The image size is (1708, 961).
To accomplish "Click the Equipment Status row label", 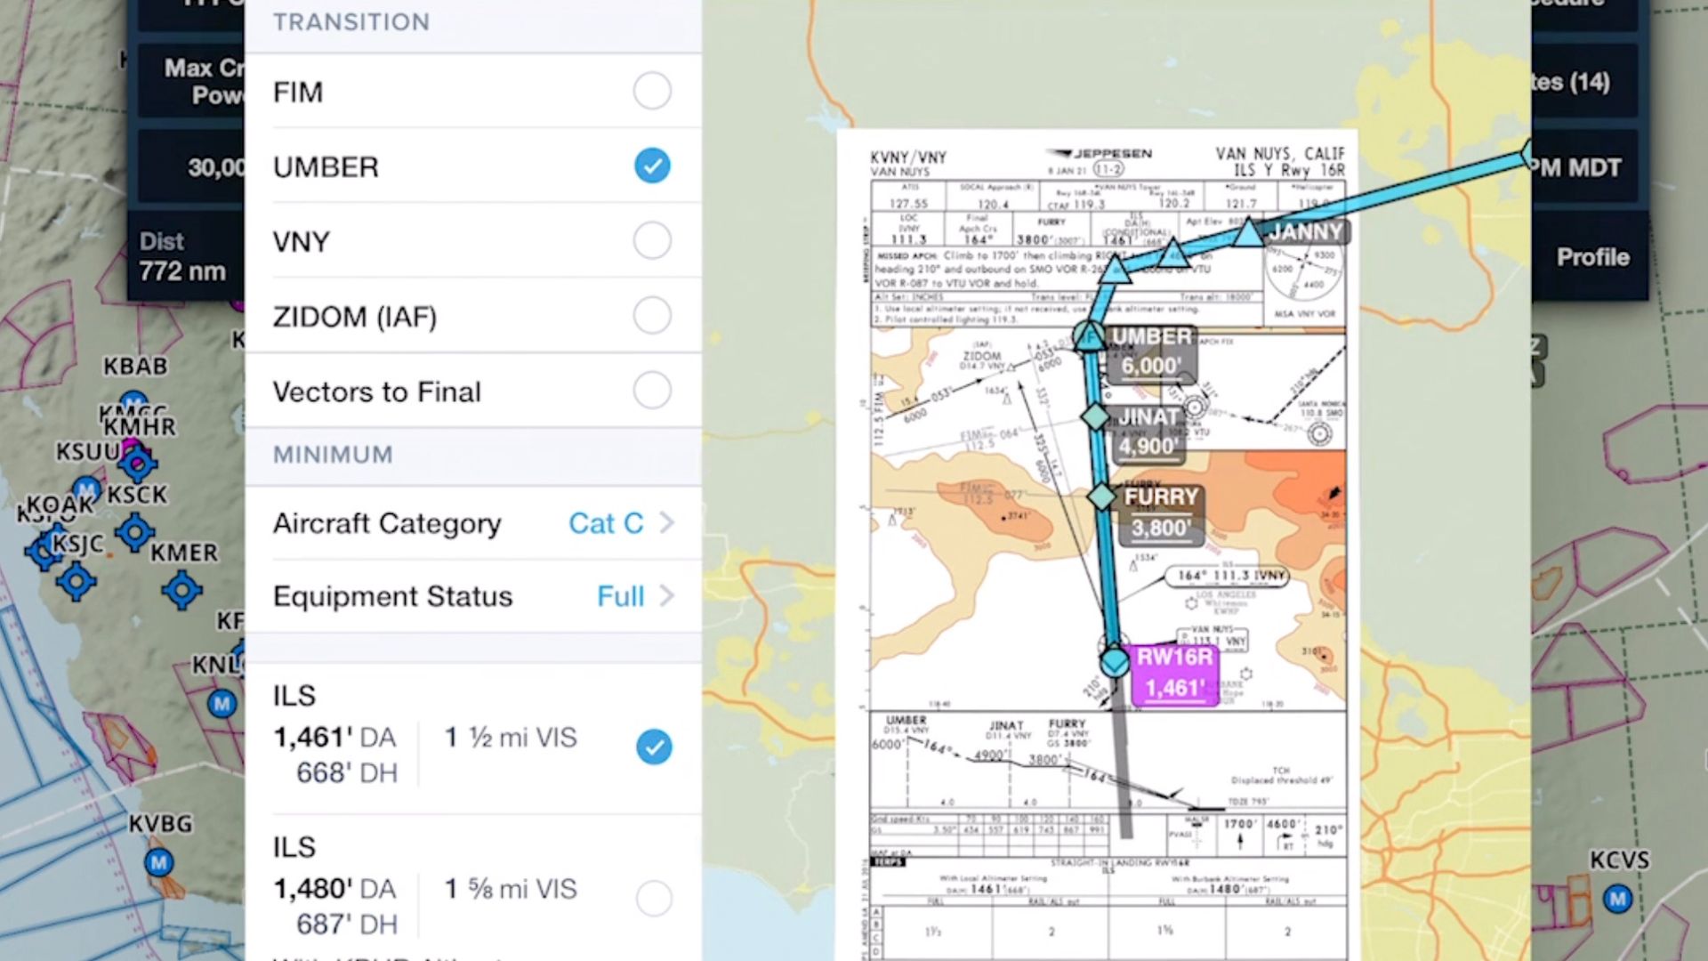I will (392, 596).
